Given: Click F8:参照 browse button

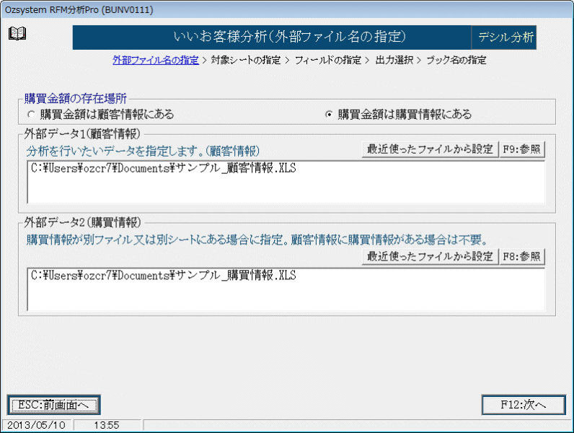Looking at the screenshot, I should (x=521, y=256).
